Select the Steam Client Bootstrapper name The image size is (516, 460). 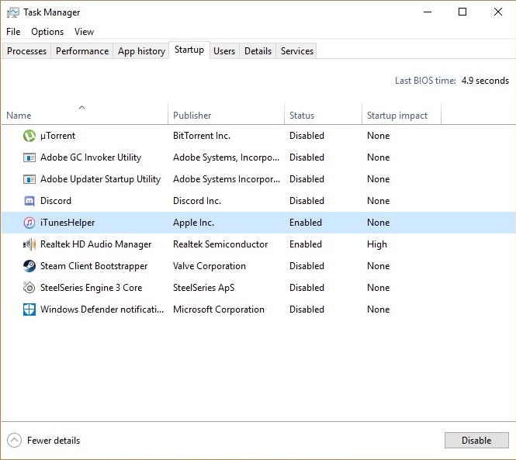pyautogui.click(x=94, y=266)
